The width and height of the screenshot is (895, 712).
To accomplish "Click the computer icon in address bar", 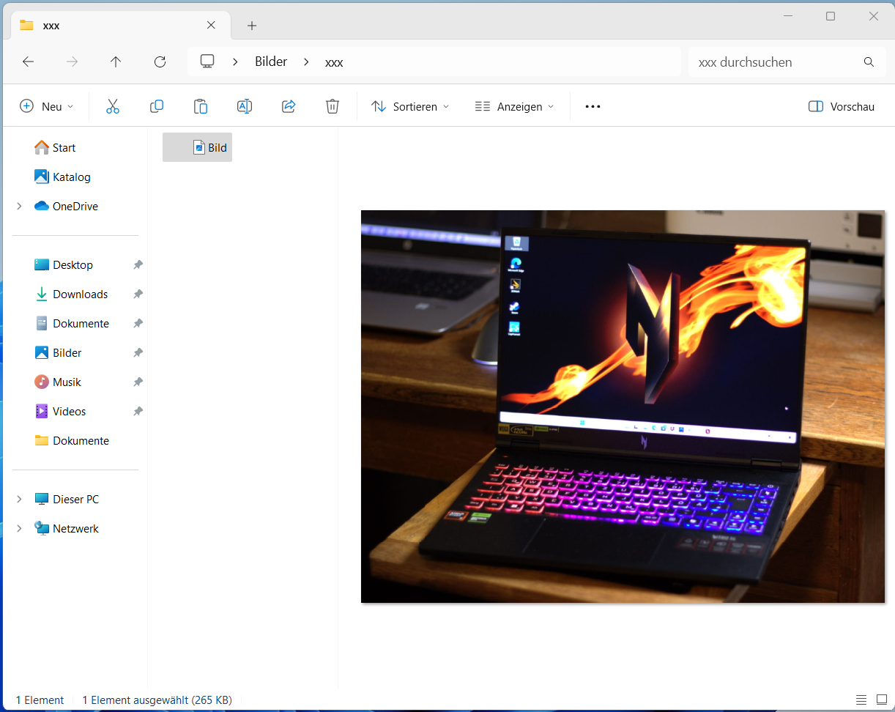I will [207, 62].
